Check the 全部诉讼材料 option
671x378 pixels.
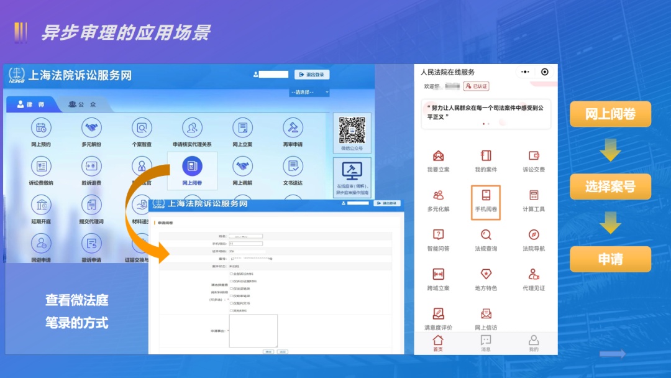point(232,274)
